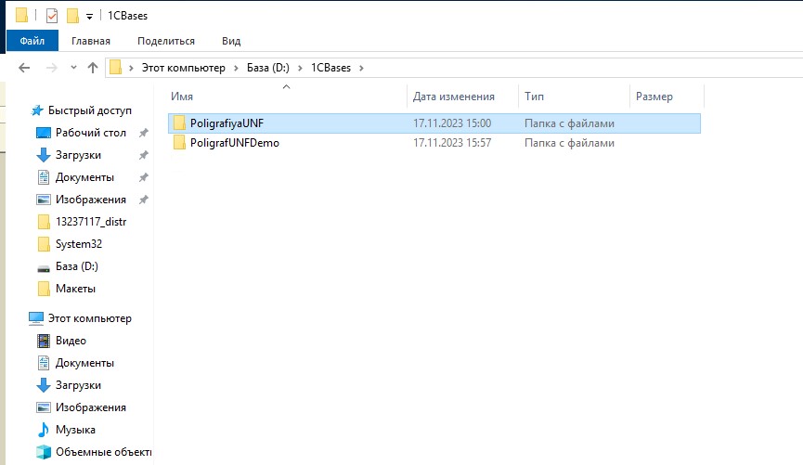Go up one folder level arrow
This screenshot has height=465, width=803.
click(93, 68)
